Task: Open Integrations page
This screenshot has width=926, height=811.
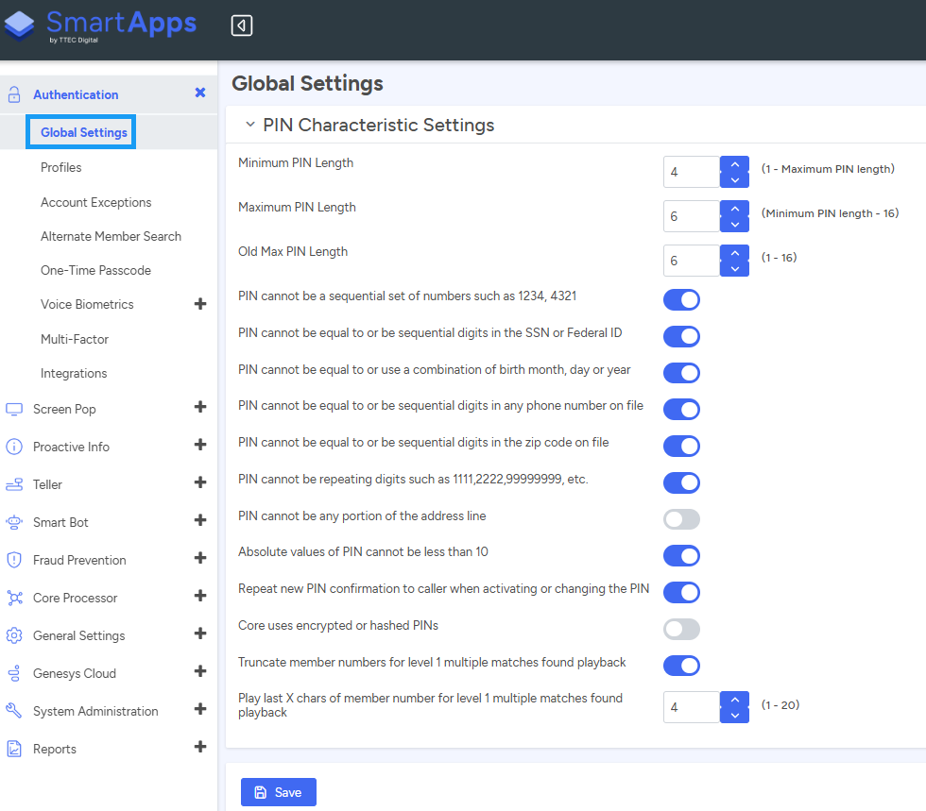Action: tap(74, 374)
